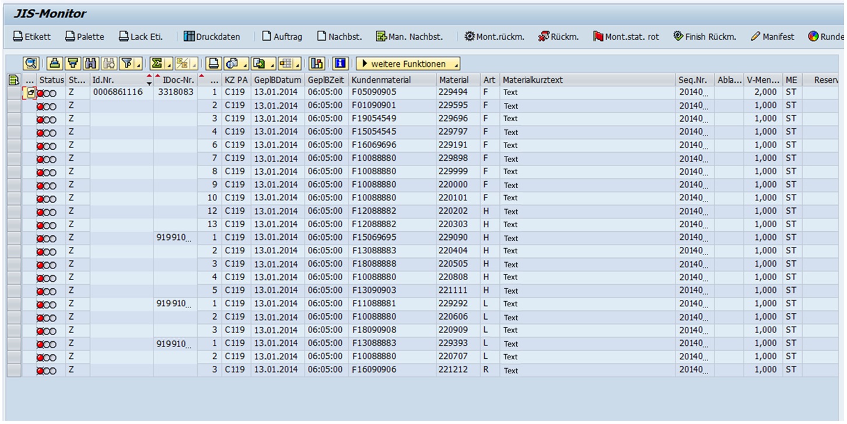The height and width of the screenshot is (424, 847).
Task: Click the grid Print icon
Action: 214,63
